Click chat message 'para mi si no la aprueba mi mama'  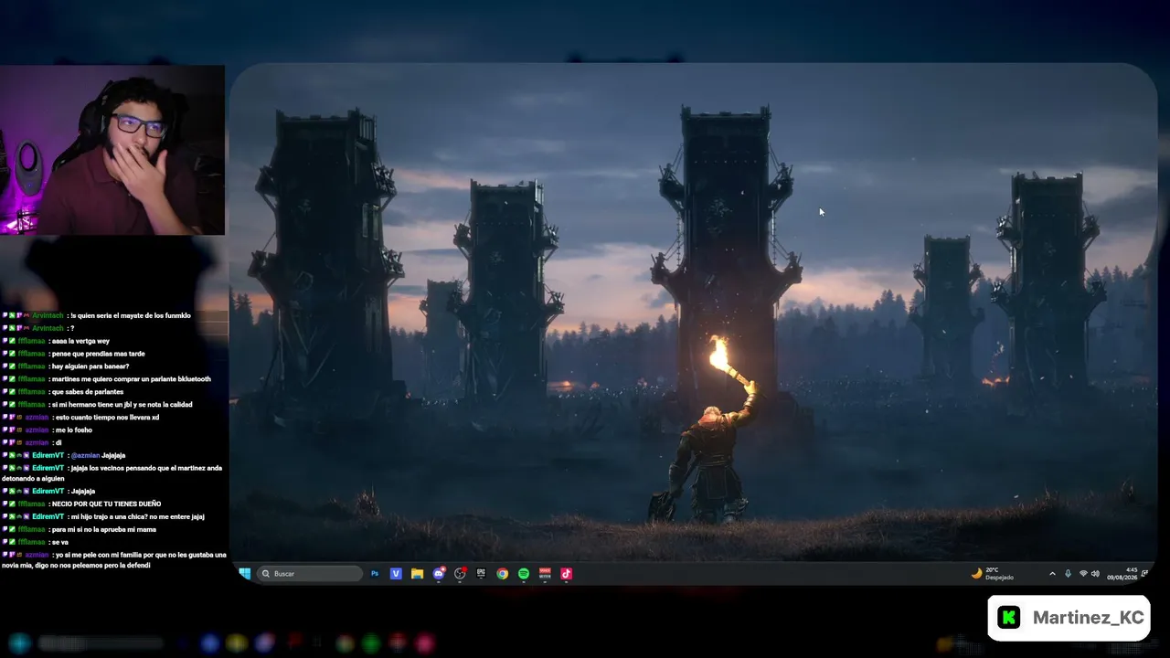(103, 529)
